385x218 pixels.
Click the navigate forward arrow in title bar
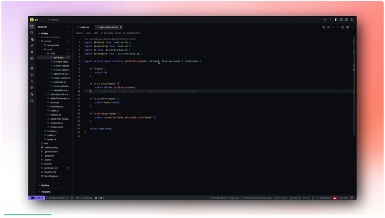[330, 19]
